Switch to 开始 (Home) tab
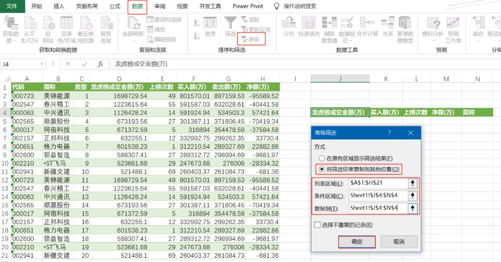 click(x=37, y=6)
